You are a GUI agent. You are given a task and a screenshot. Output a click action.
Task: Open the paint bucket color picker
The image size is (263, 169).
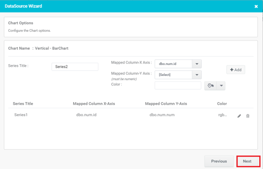click(210, 86)
